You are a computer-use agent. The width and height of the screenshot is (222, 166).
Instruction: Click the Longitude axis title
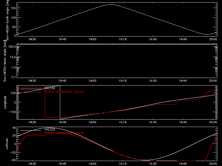pyautogui.click(x=5, y=102)
